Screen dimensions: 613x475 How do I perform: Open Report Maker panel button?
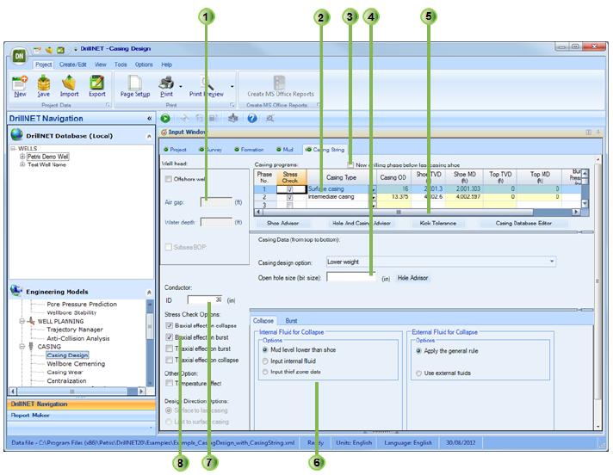point(81,416)
